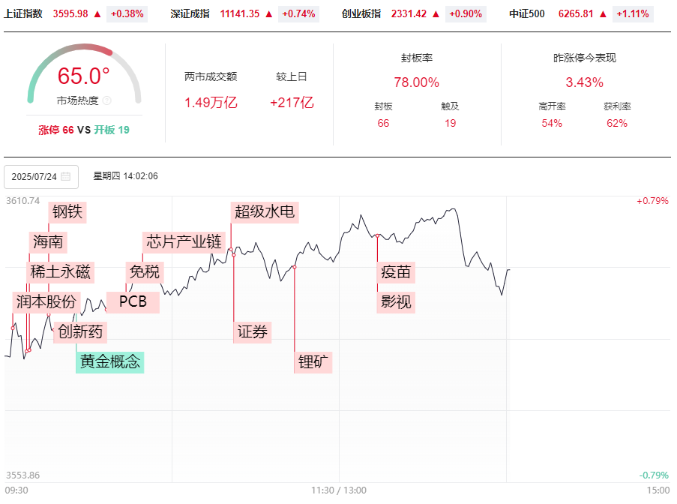Select the green 黄金概念 tag

109,361
